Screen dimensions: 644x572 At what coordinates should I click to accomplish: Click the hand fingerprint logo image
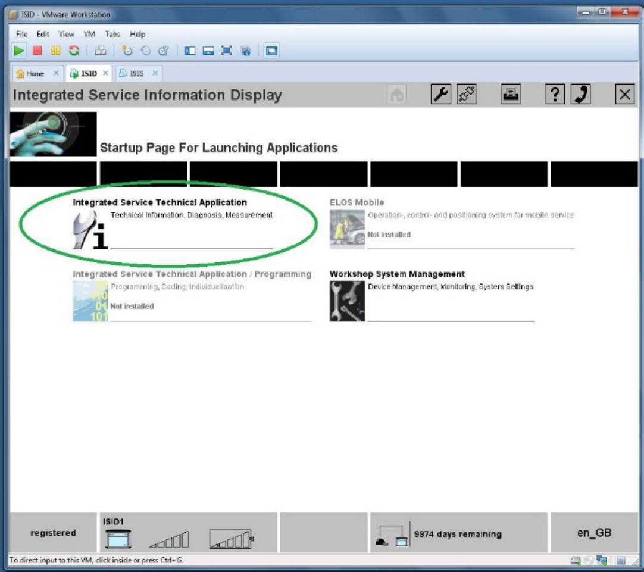(x=53, y=135)
